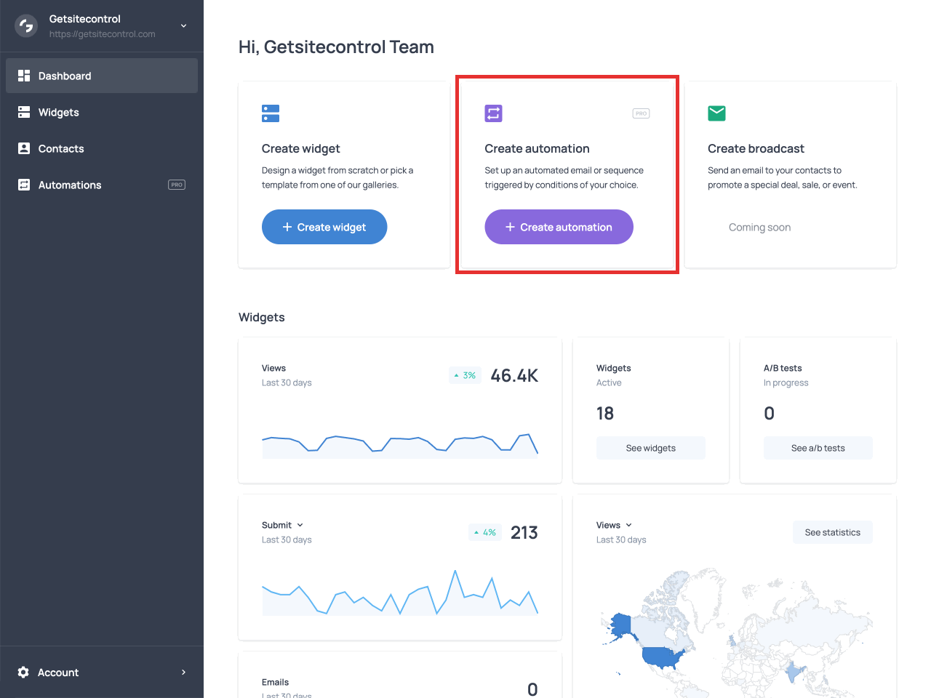Click the Getsitecontrol workspace logo
This screenshot has height=698, width=931.
pos(25,25)
